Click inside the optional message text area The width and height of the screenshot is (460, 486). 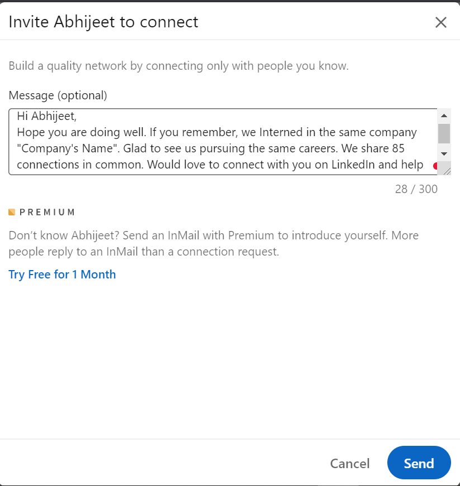click(224, 139)
